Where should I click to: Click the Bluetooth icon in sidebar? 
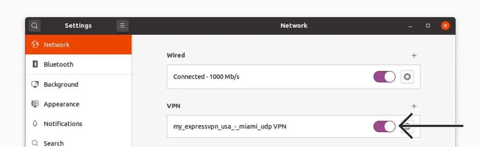[x=35, y=64]
